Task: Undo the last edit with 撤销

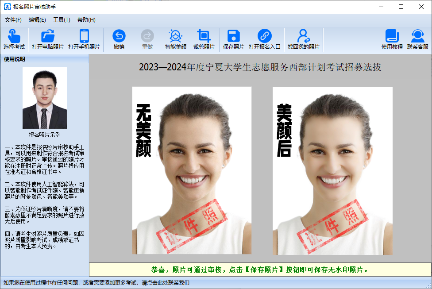Action: tap(118, 39)
